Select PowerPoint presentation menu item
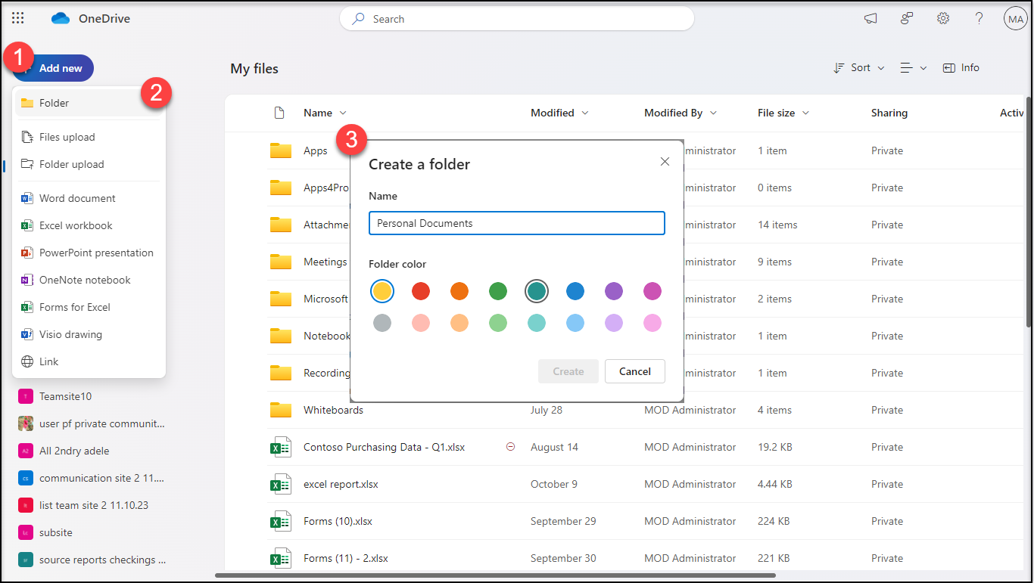The height and width of the screenshot is (583, 1034). pyautogui.click(x=96, y=253)
